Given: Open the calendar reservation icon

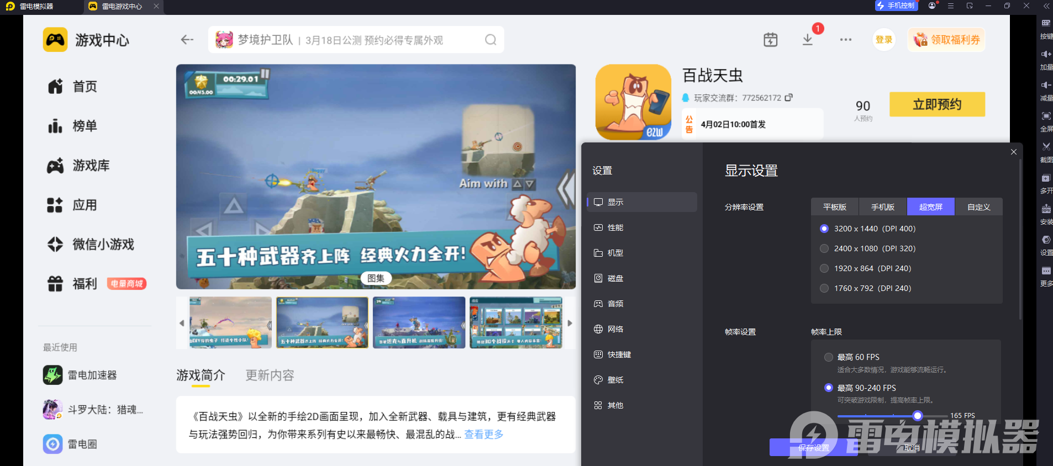Looking at the screenshot, I should coord(771,40).
